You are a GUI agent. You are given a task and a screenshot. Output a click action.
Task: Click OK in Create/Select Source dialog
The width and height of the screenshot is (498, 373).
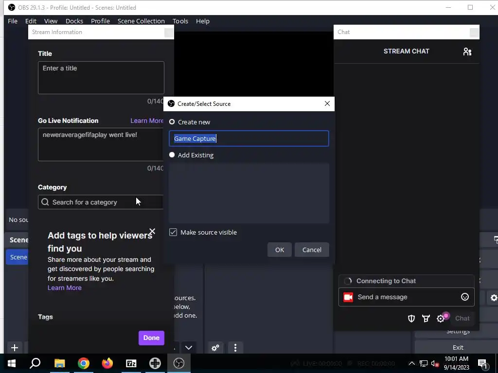280,250
